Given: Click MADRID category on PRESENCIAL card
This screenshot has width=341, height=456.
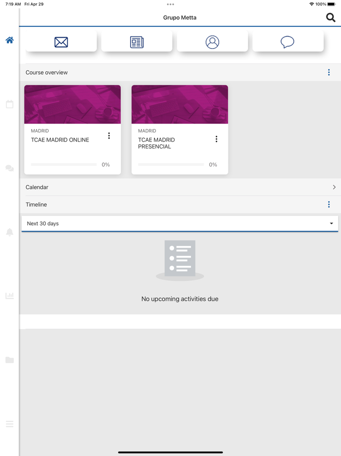Looking at the screenshot, I should (x=147, y=131).
